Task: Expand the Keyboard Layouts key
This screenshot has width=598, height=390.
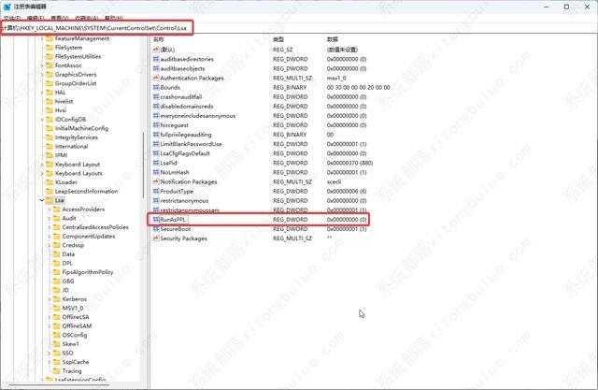Action: click(x=42, y=173)
